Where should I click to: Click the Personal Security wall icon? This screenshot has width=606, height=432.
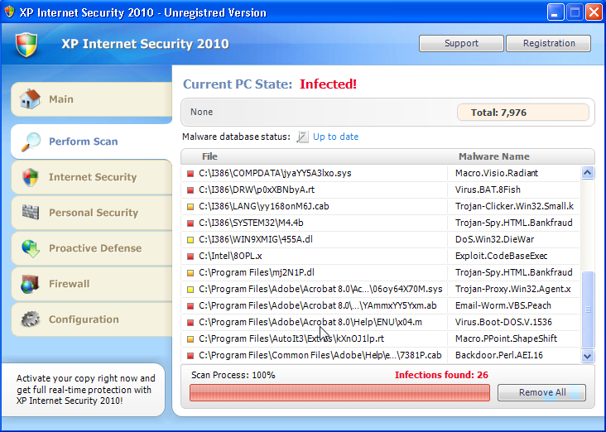(31, 213)
